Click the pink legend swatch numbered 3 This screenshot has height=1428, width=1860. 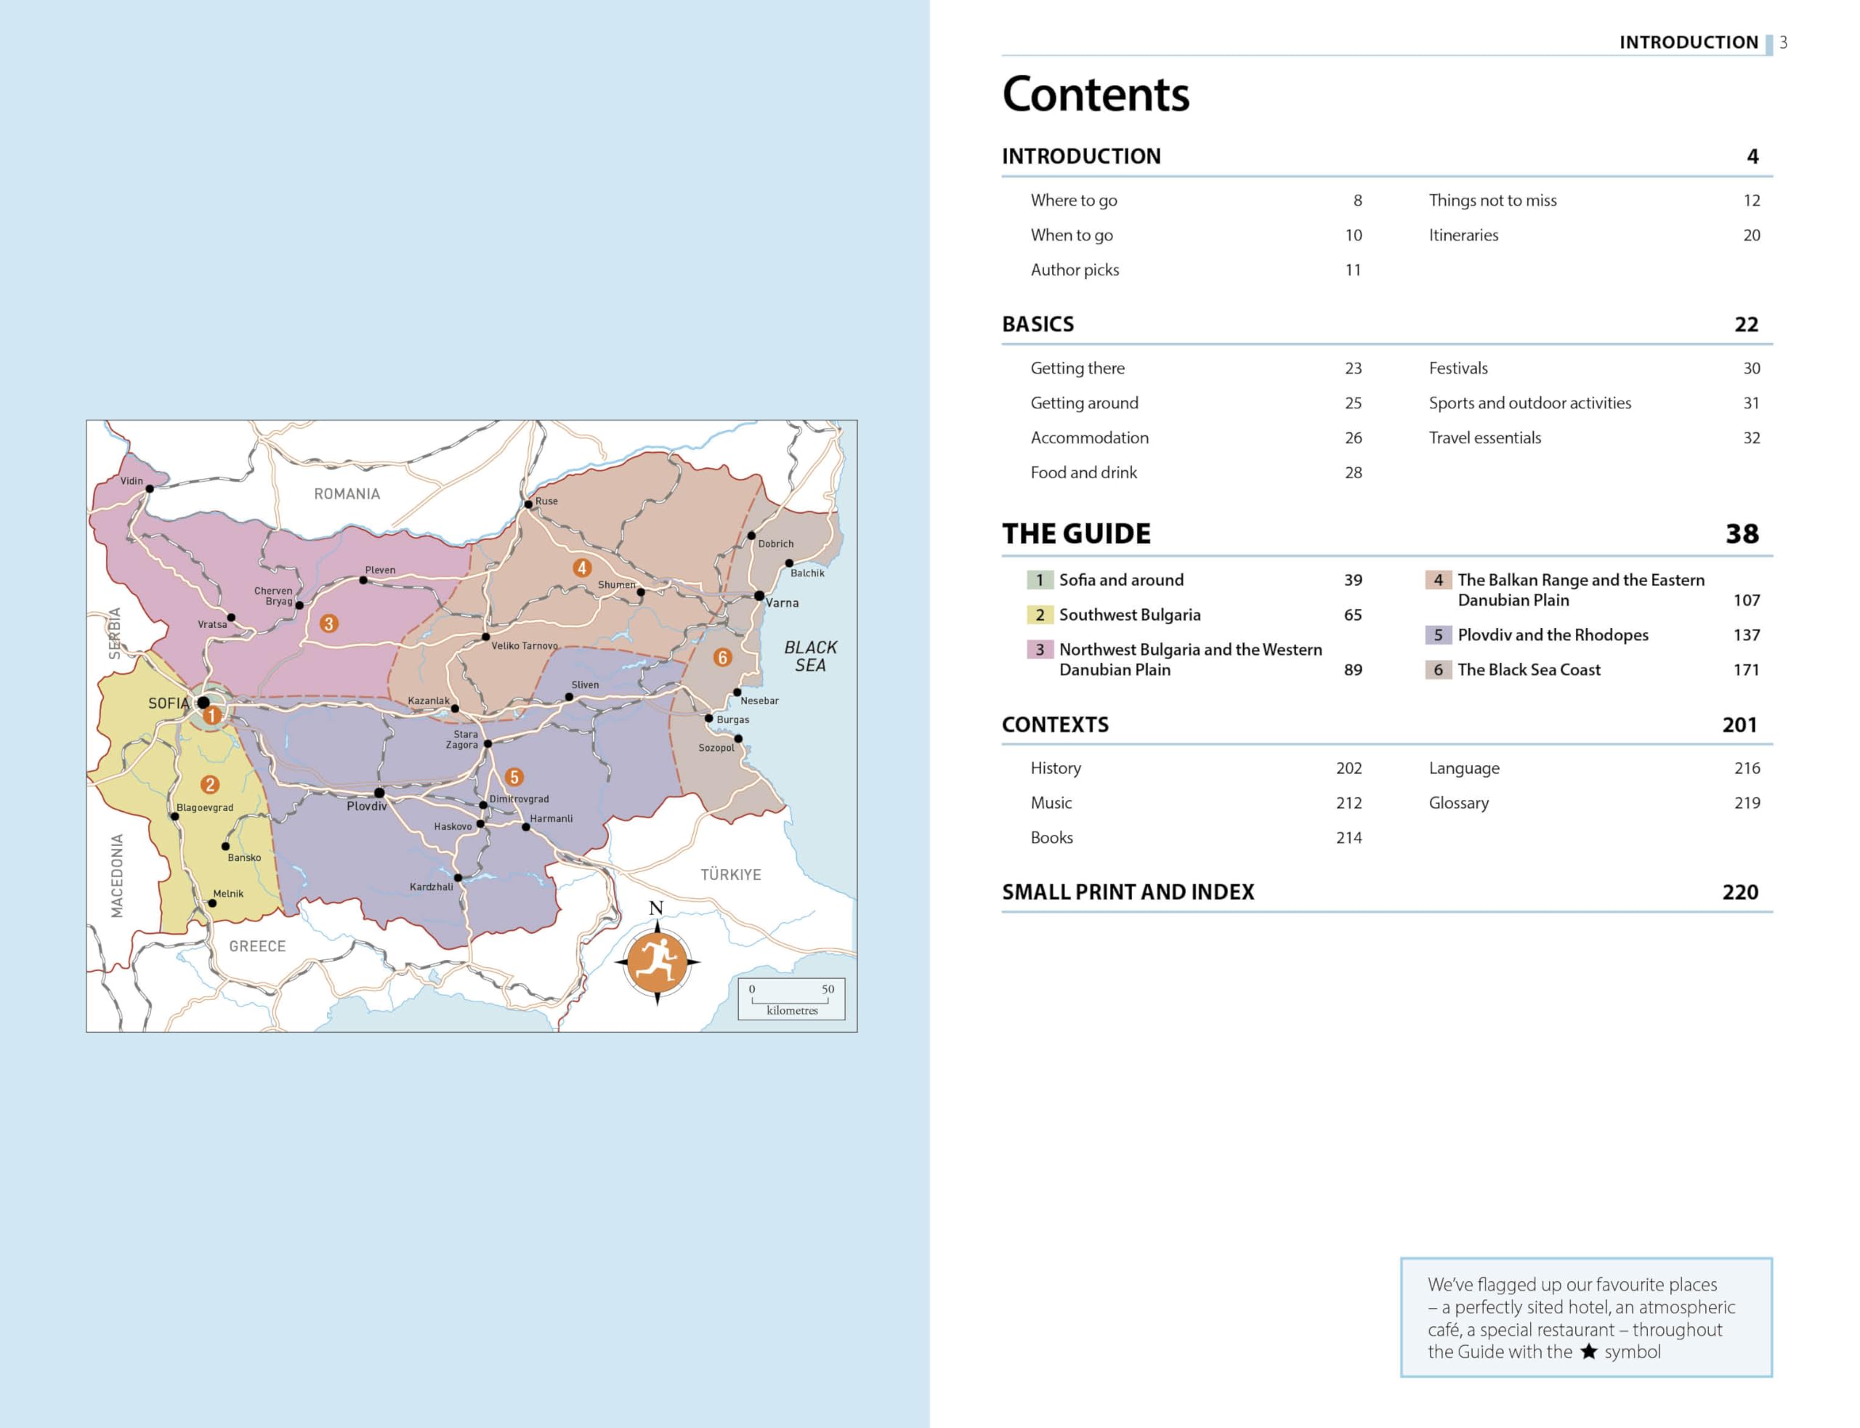[1039, 650]
